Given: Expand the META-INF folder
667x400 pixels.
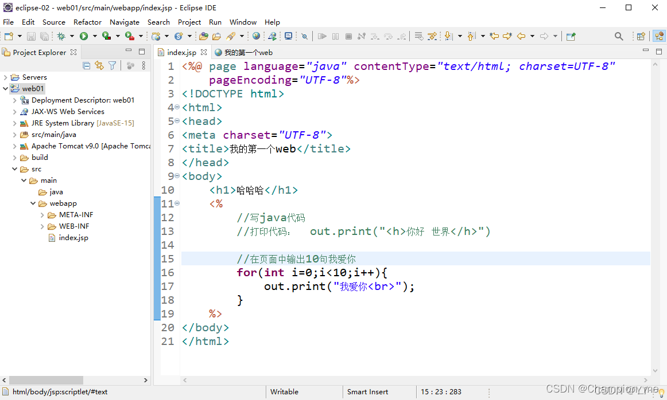Looking at the screenshot, I should [x=42, y=215].
